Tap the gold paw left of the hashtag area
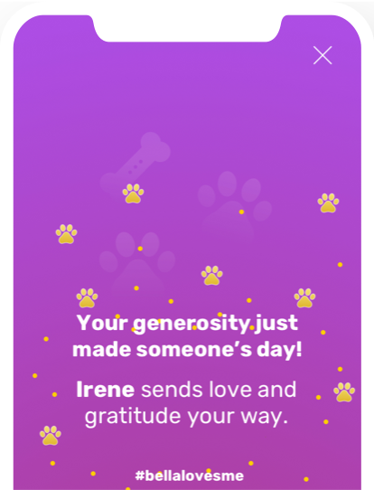The width and height of the screenshot is (374, 490). click(51, 436)
